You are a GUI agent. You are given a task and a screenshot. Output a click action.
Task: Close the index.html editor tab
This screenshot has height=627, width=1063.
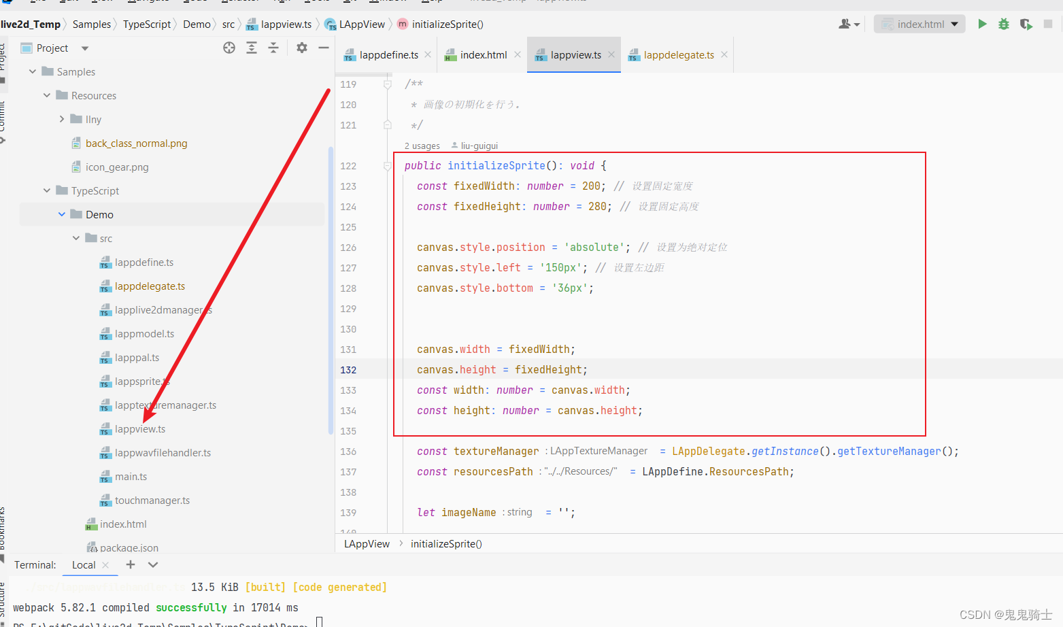[518, 54]
